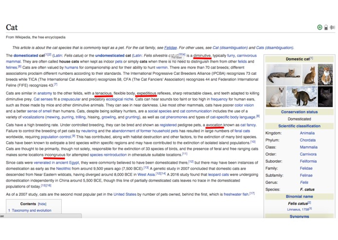338x240 pixels.
Task: Click 'Scientific classification' infobox heading link
Action: click(x=299, y=126)
